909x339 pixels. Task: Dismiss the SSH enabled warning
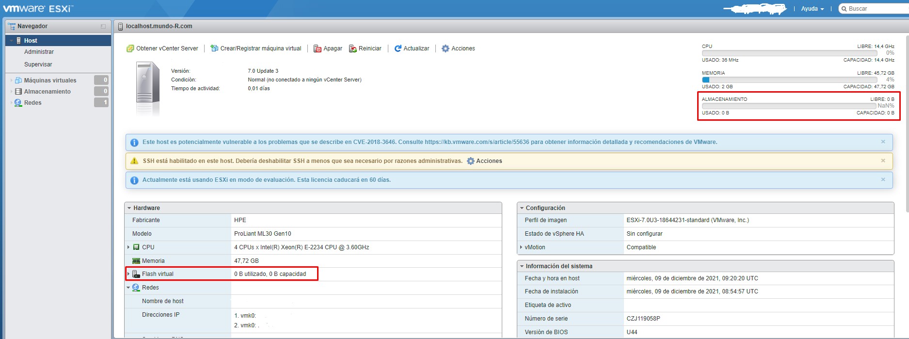pyautogui.click(x=883, y=161)
